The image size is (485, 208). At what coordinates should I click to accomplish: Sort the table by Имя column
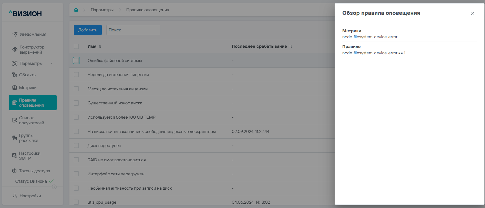(x=100, y=46)
